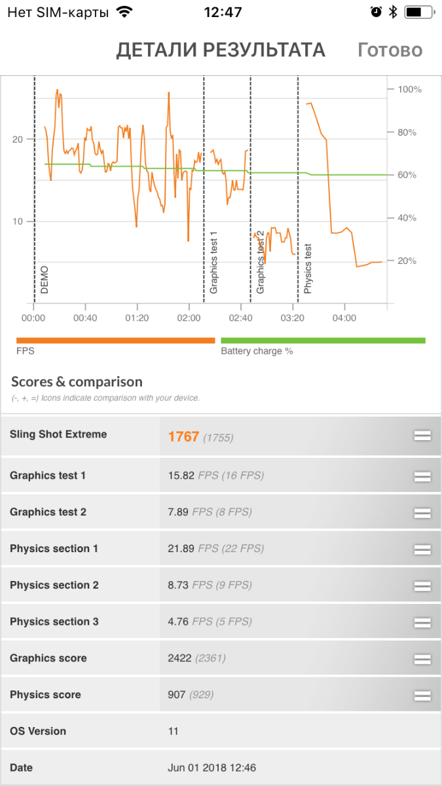
Task: Tap comparison icon on Physics section 3 row
Action: pos(422,622)
